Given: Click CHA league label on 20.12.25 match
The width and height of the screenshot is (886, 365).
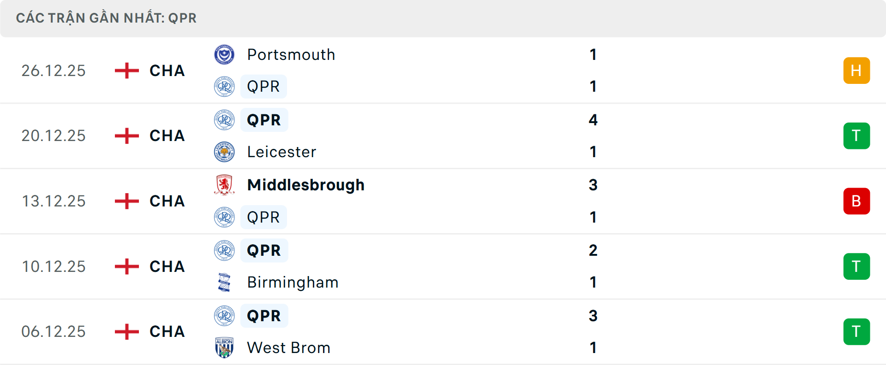Looking at the screenshot, I should (167, 136).
